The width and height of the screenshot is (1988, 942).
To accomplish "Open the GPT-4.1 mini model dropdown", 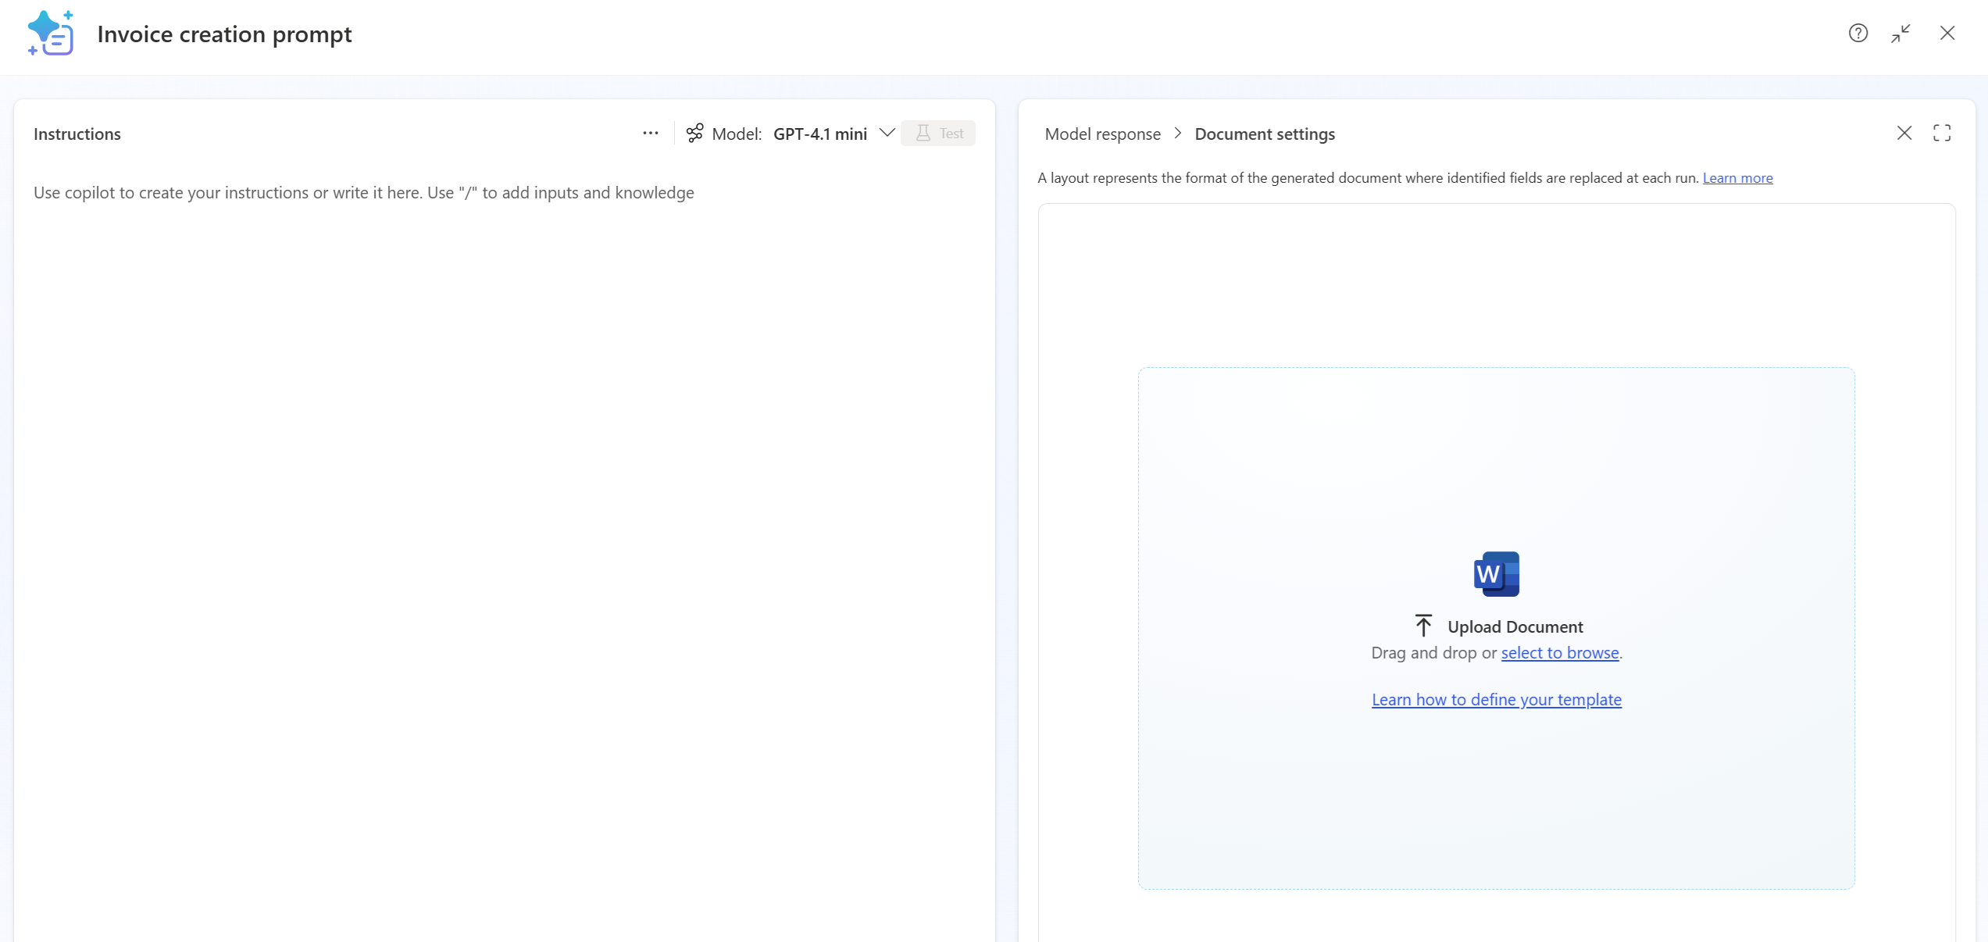I will [887, 133].
